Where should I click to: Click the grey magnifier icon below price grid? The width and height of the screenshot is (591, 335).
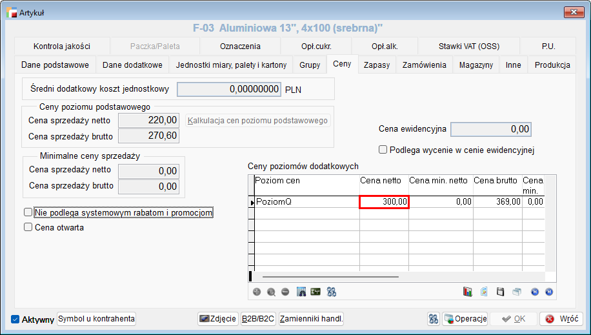coord(271,292)
